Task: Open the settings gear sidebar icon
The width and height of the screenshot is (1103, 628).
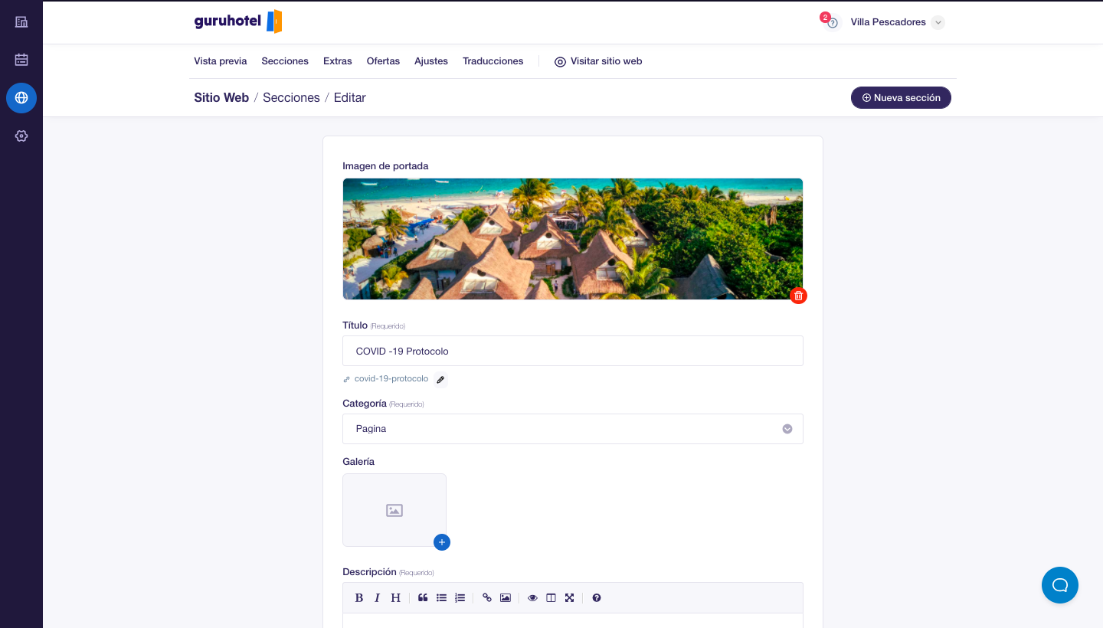Action: tap(21, 136)
